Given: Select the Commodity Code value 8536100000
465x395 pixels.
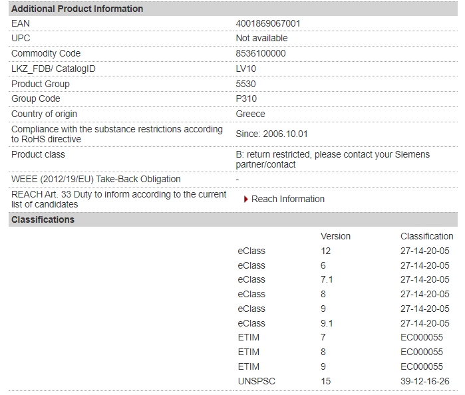Looking at the screenshot, I should [x=261, y=53].
